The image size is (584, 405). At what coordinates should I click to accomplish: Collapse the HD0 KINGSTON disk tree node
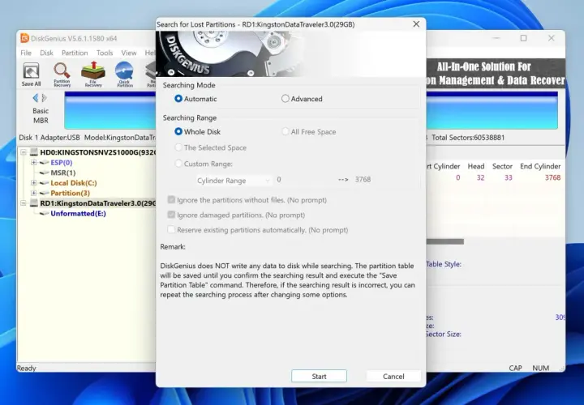point(23,152)
